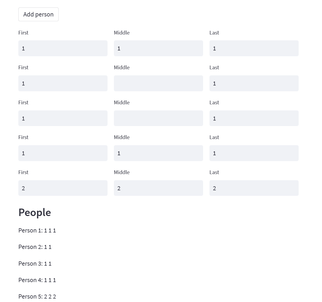Focus the First field containing 2

pos(63,188)
